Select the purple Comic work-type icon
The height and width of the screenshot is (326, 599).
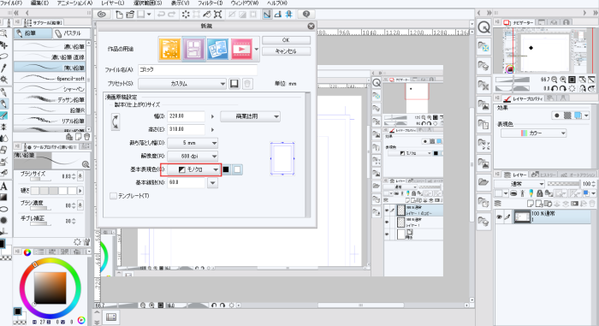pos(193,49)
